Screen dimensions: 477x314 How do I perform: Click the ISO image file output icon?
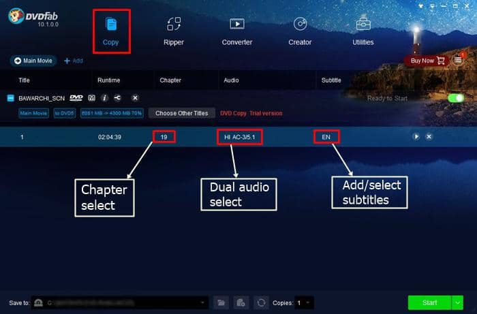click(241, 302)
